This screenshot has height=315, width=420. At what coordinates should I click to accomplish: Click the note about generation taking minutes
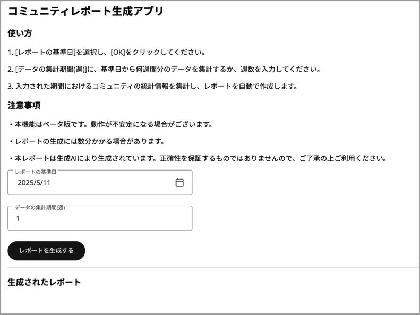coord(86,141)
